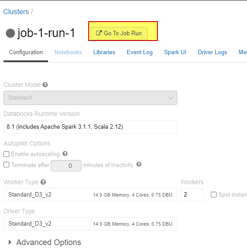This screenshot has width=247, height=249.
Task: Click the Databricks Runtime Version field
Action: [90, 127]
